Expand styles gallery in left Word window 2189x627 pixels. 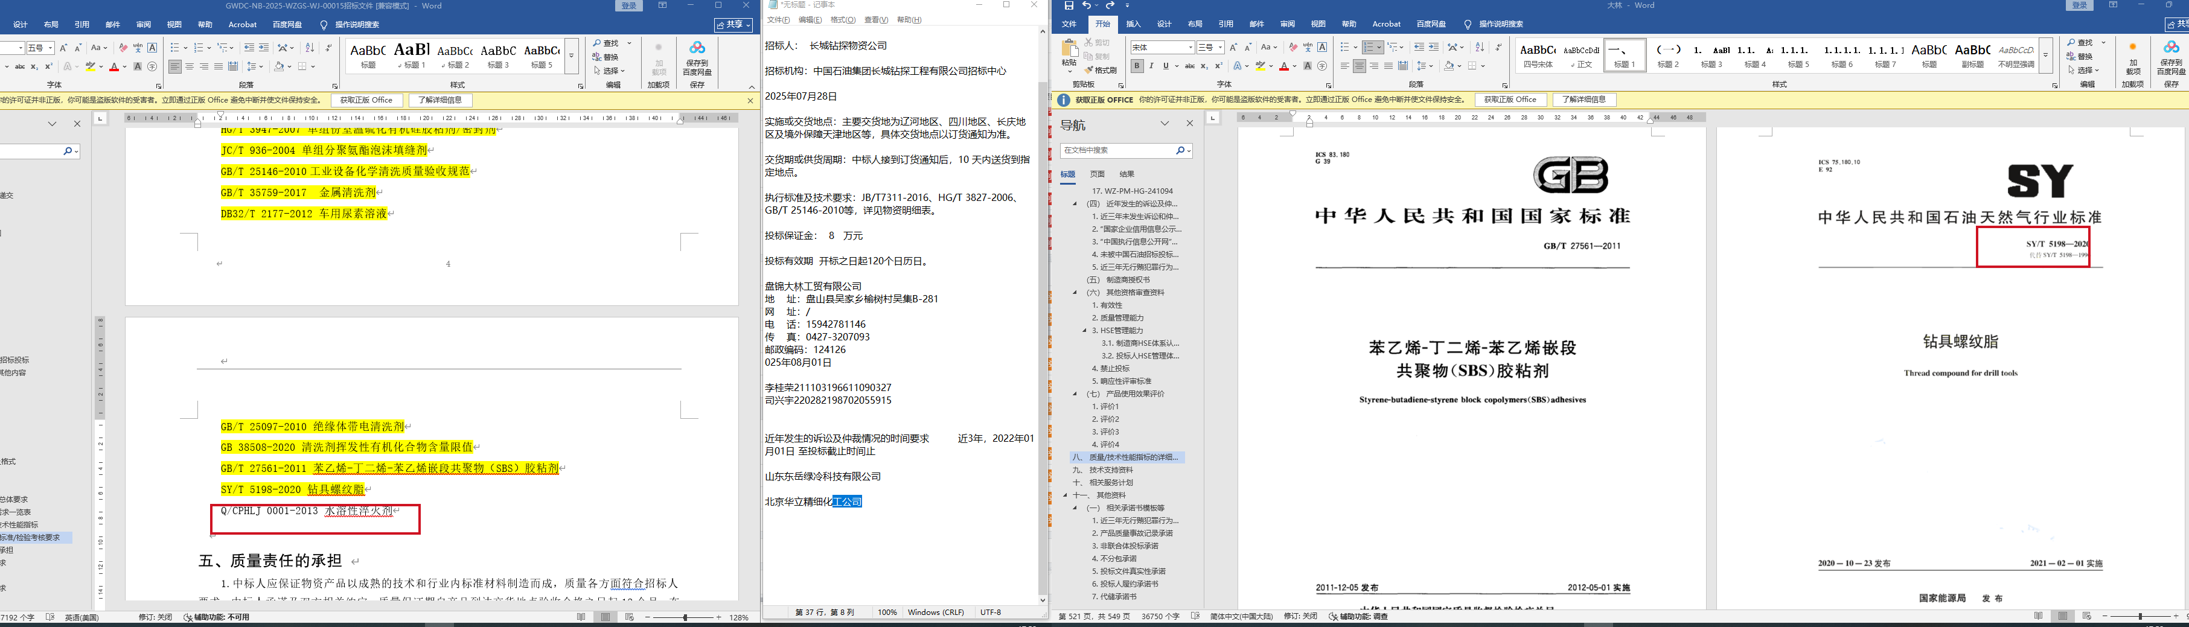pyautogui.click(x=571, y=56)
